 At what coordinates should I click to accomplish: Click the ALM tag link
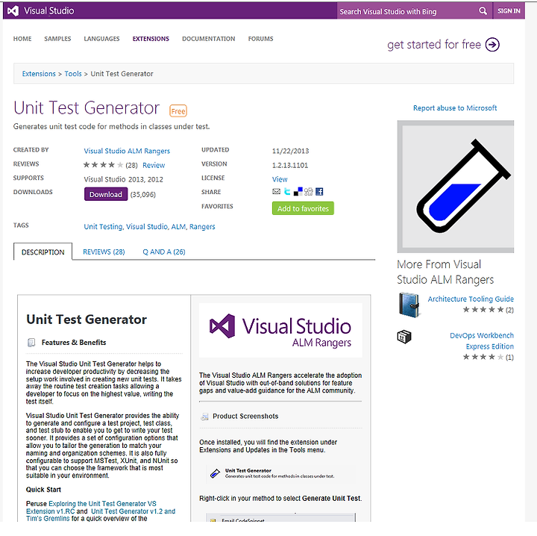(178, 226)
